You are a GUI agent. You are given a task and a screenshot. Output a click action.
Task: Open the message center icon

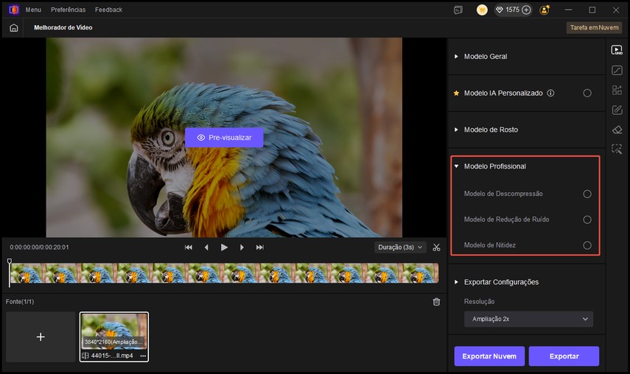458,10
